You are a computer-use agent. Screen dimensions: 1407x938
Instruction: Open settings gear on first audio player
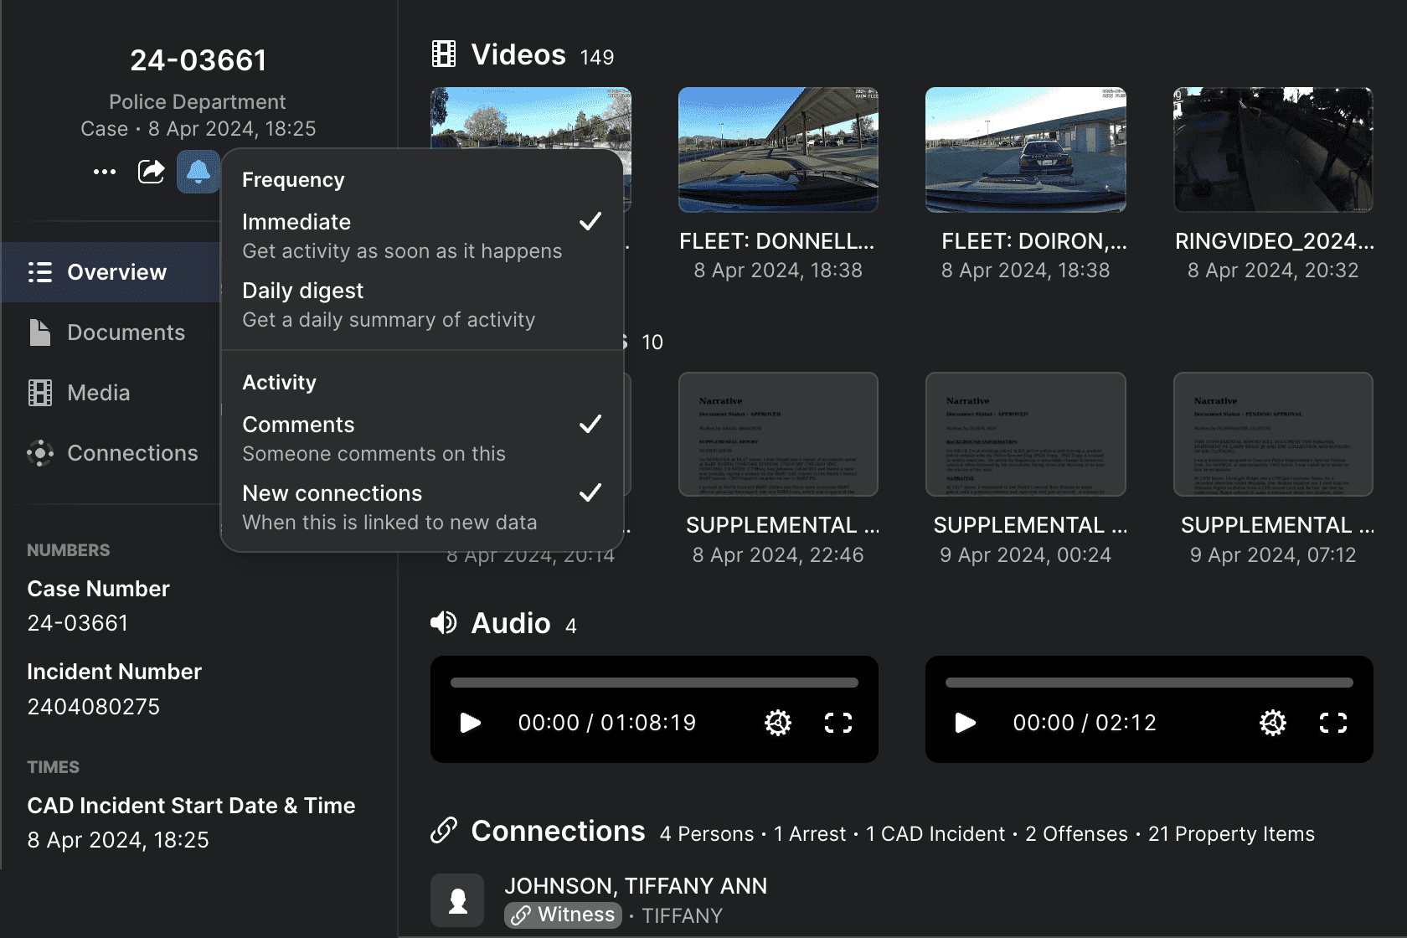(x=777, y=723)
